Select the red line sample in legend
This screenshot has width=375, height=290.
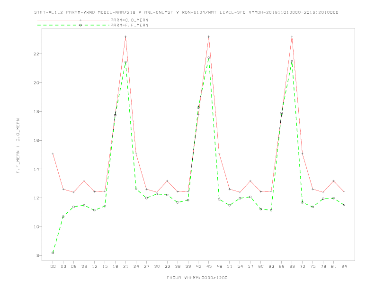73,20
